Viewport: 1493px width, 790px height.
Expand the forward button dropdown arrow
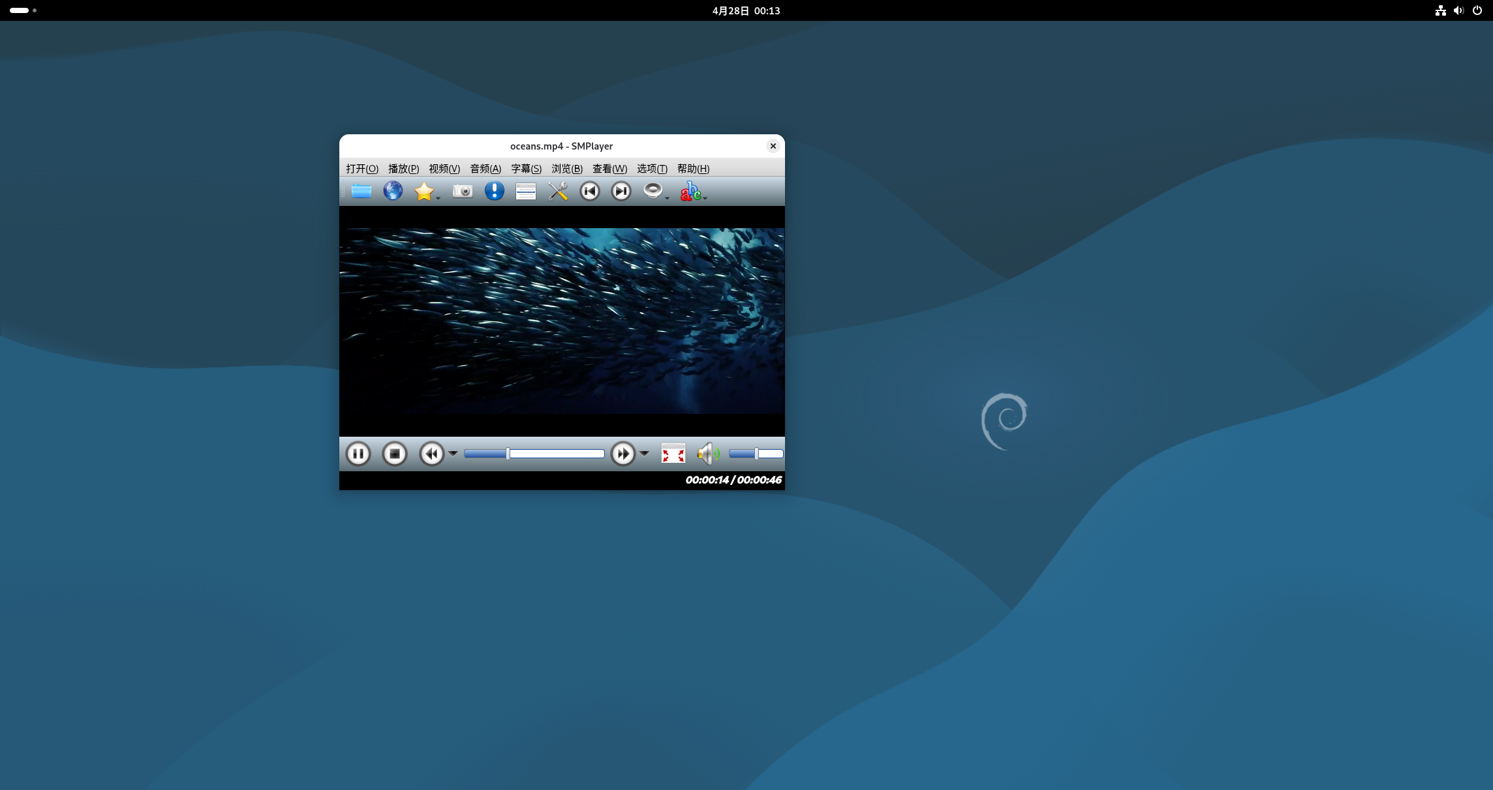point(644,454)
